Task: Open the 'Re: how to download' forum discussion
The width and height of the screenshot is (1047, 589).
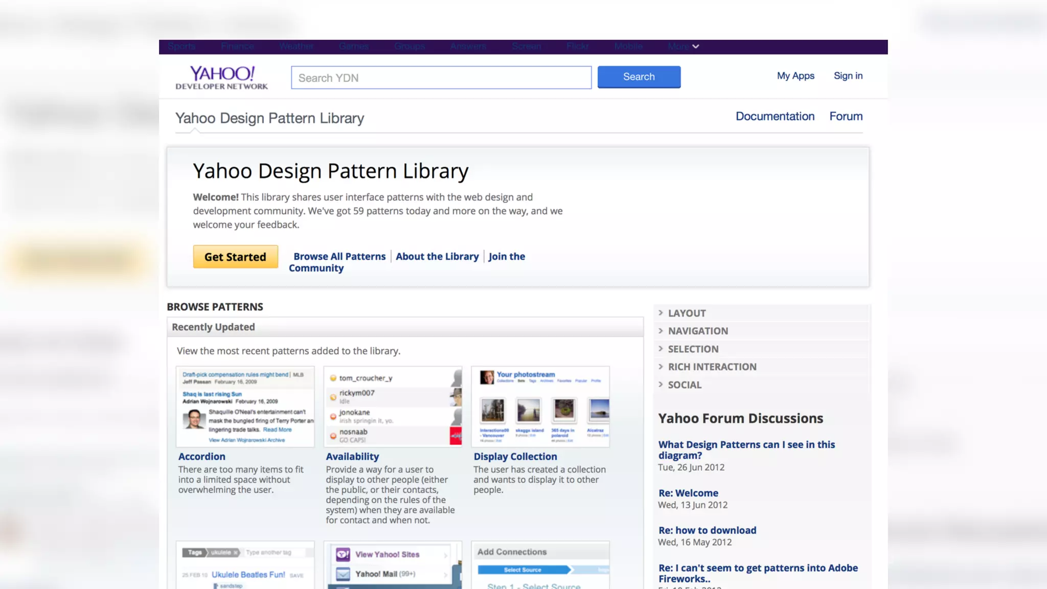Action: [x=707, y=530]
